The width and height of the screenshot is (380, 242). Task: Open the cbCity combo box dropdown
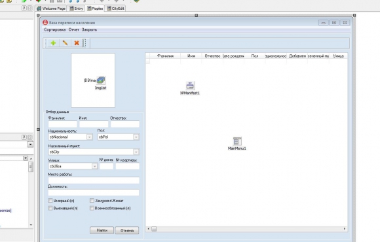tap(136, 152)
